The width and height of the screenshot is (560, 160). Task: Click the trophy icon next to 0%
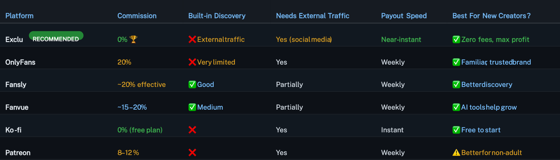point(133,39)
